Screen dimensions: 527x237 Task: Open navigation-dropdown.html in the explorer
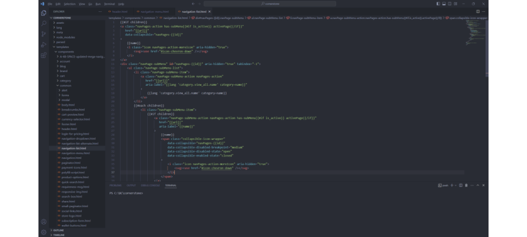pyautogui.click(x=78, y=139)
